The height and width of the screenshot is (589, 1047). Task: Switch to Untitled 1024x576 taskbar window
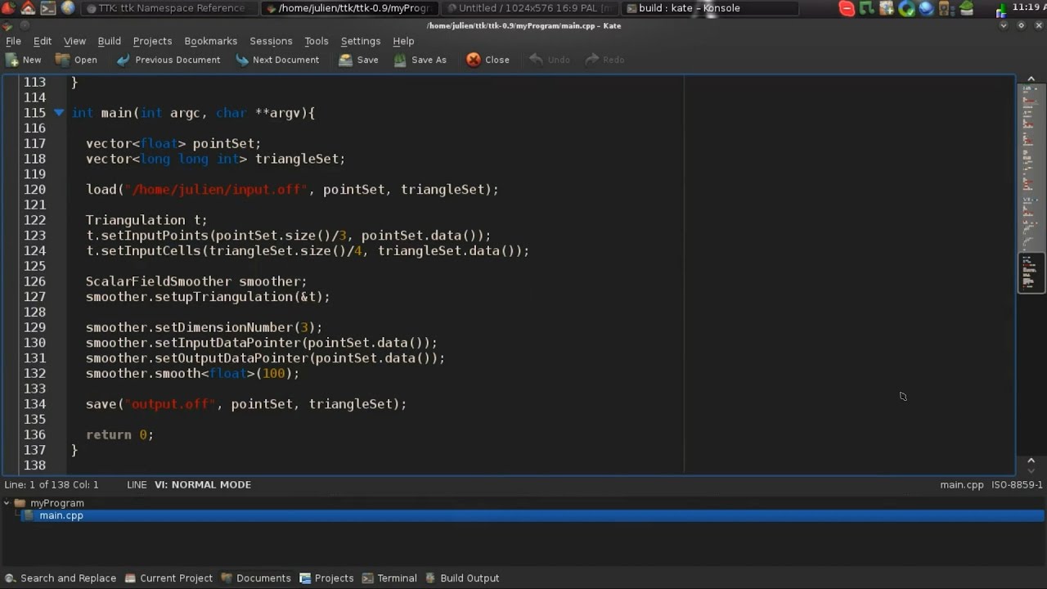tap(531, 8)
